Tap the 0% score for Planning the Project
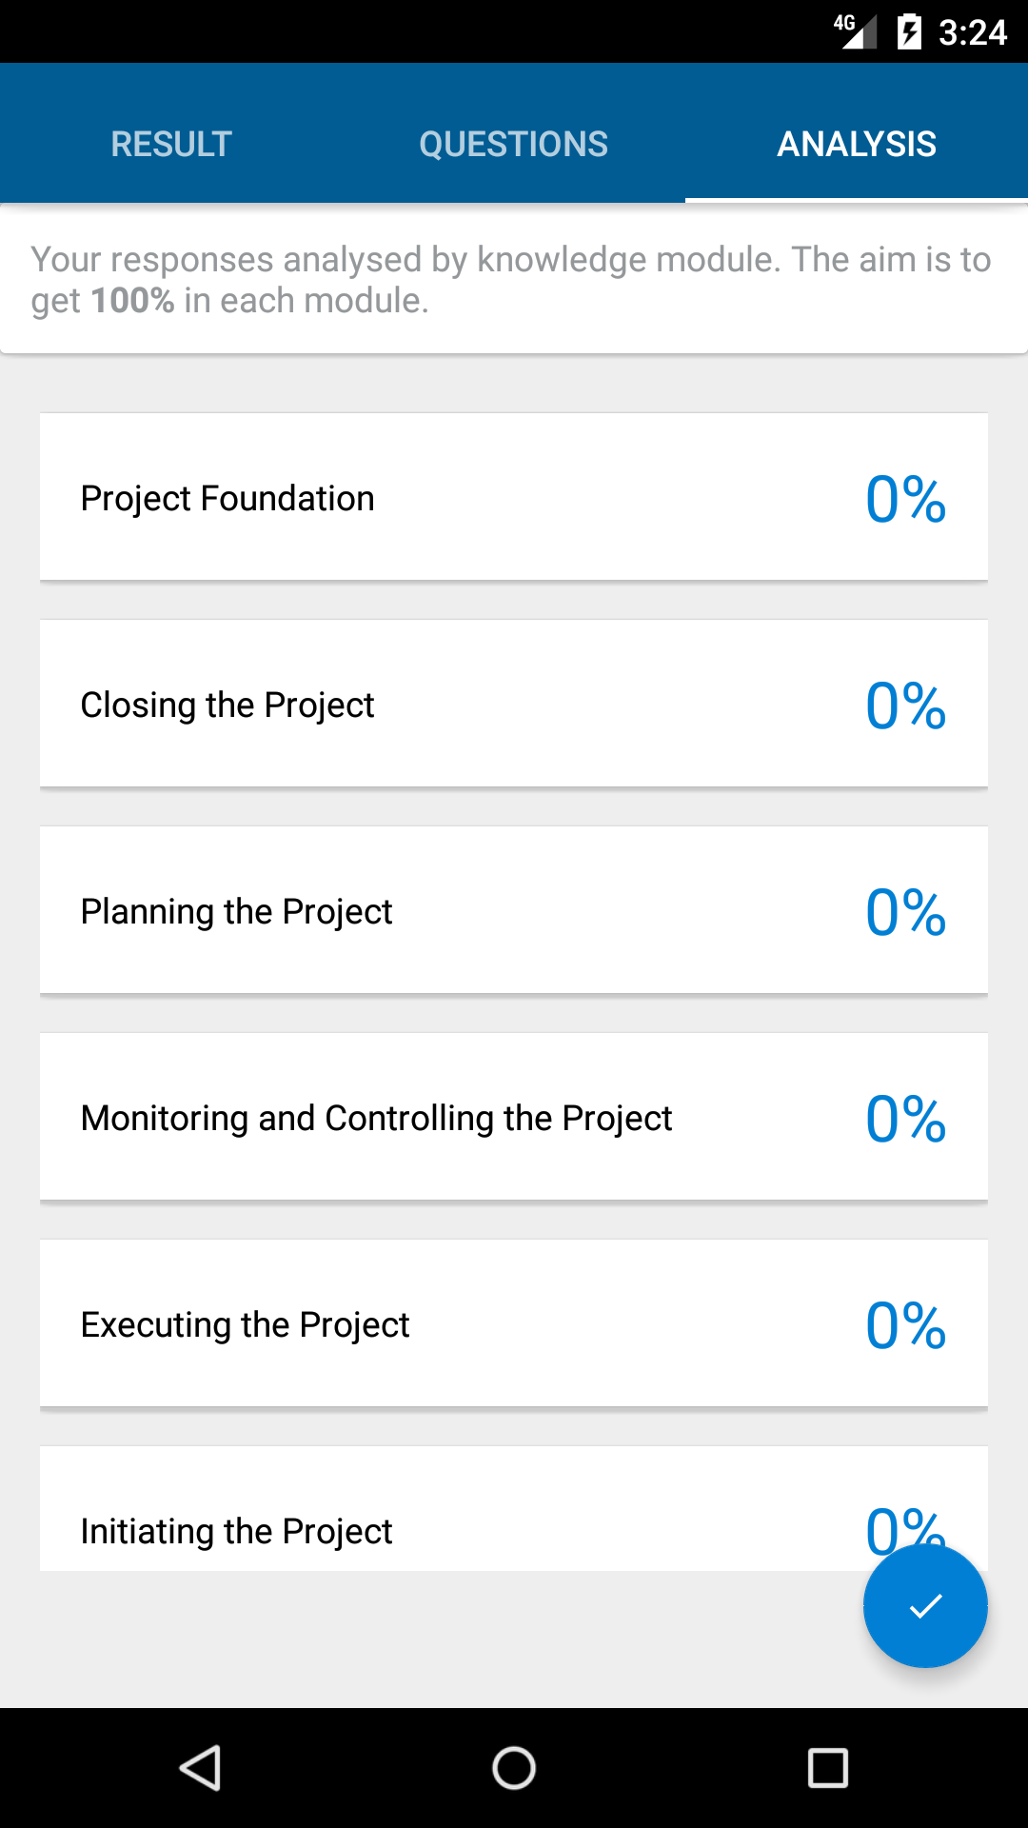Viewport: 1028px width, 1828px height. 905,912
